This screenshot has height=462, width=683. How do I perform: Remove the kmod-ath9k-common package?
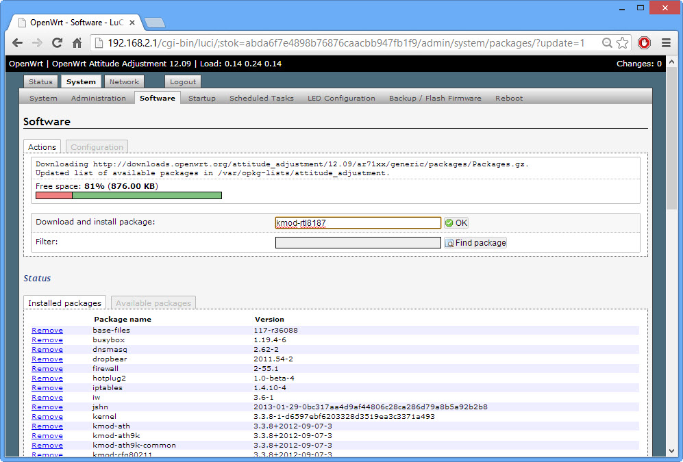[47, 445]
